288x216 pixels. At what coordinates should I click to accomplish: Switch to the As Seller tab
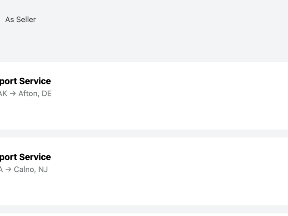pyautogui.click(x=20, y=19)
